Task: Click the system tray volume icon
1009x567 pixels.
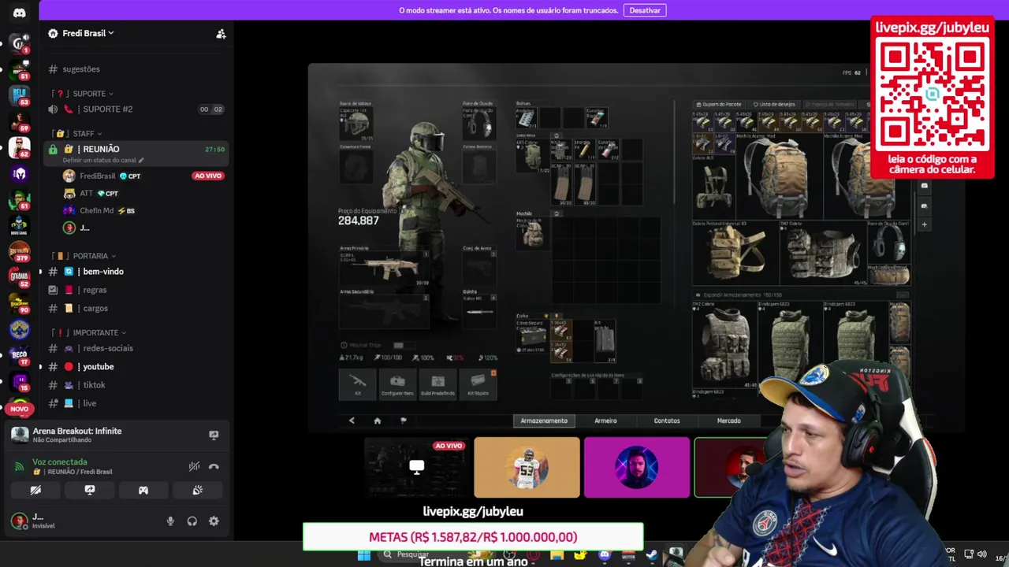Action: pyautogui.click(x=981, y=554)
